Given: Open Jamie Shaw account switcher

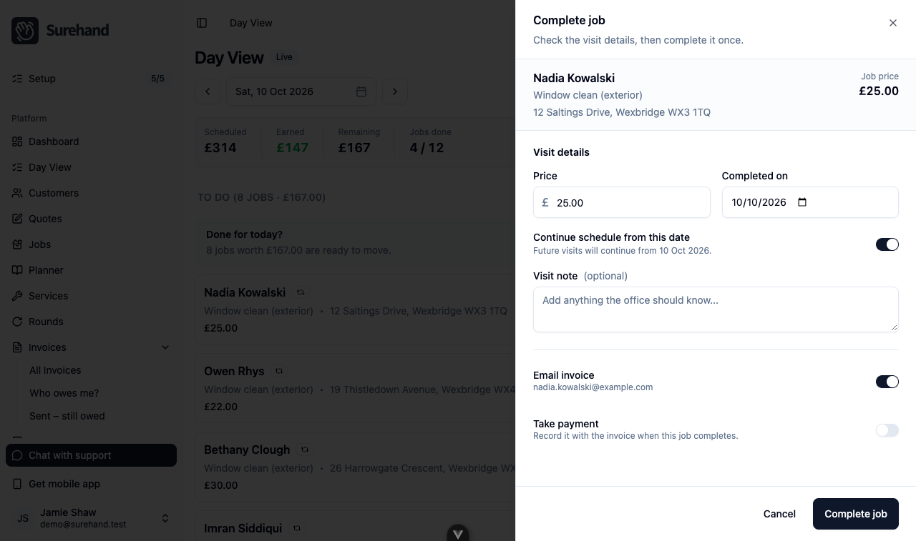Looking at the screenshot, I should pyautogui.click(x=92, y=518).
